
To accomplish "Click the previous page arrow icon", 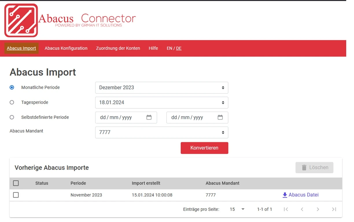I will [302, 209].
